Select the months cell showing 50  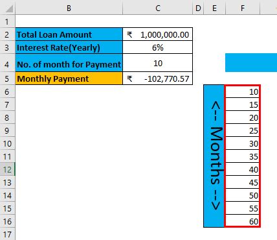243,195
